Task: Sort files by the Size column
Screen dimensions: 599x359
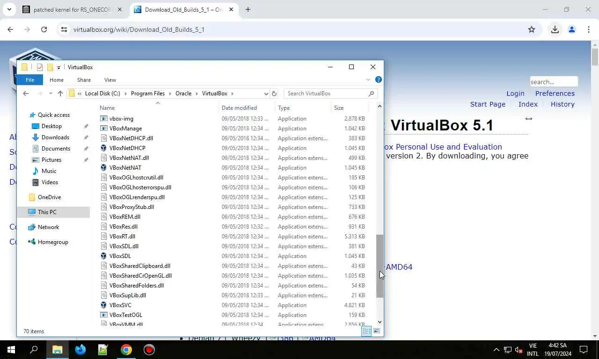Action: tap(339, 108)
